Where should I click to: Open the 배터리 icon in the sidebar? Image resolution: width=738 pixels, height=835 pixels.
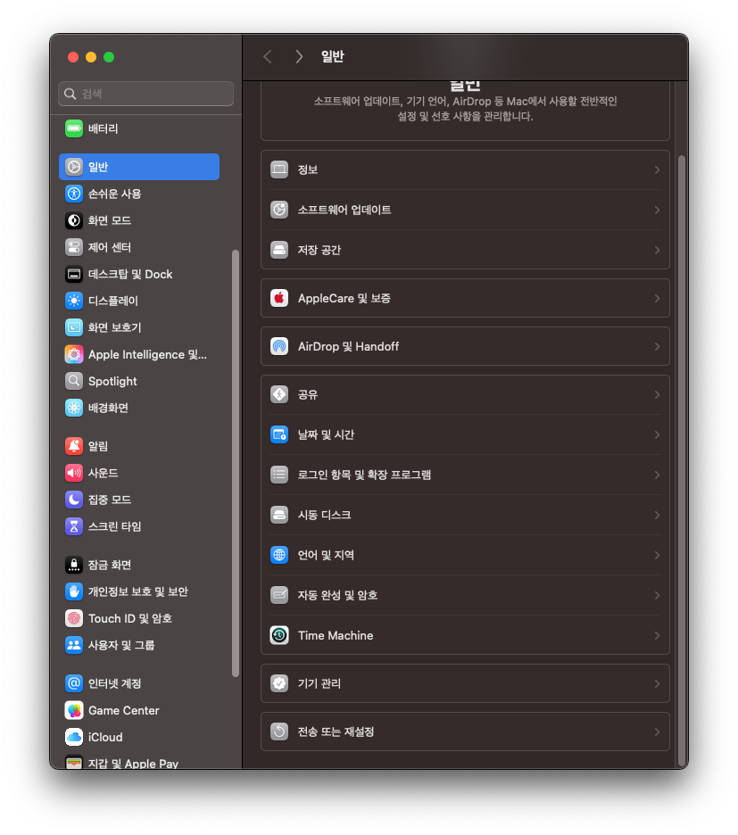(74, 128)
